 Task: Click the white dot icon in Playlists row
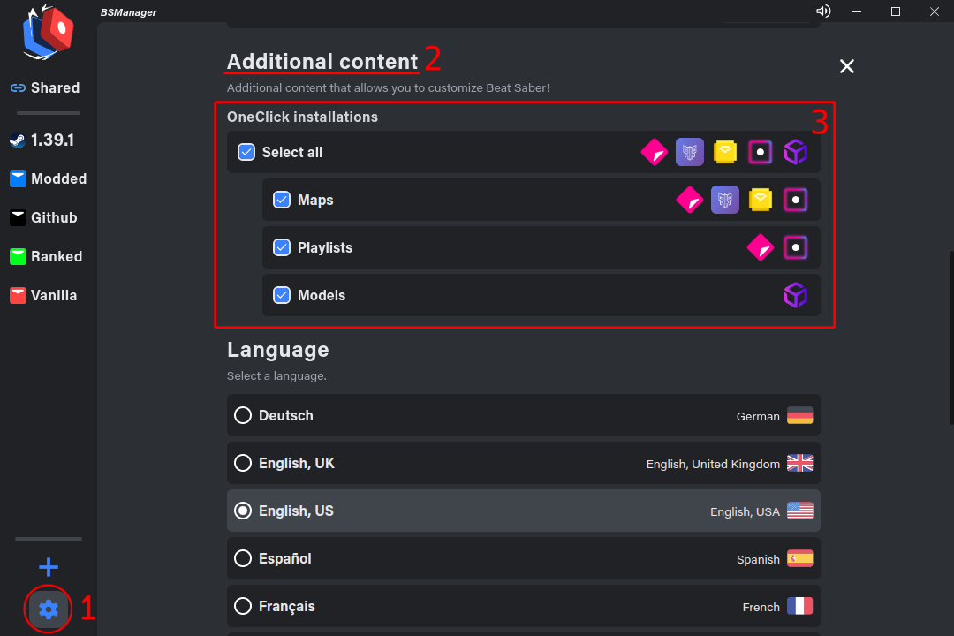click(796, 247)
